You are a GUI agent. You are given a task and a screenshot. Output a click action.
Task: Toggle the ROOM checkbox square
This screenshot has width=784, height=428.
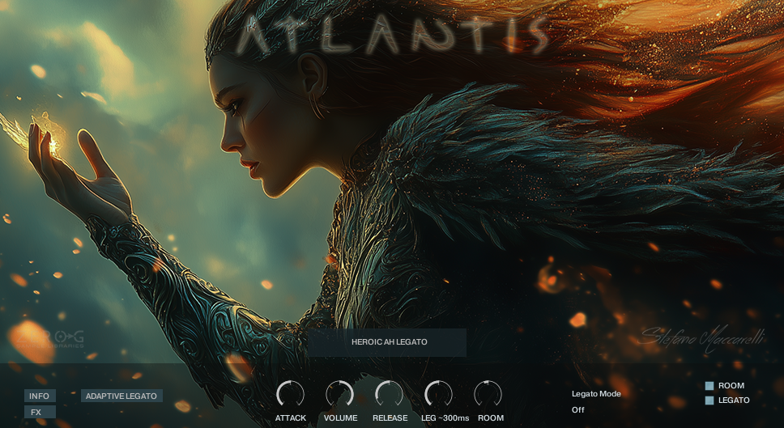tap(709, 386)
